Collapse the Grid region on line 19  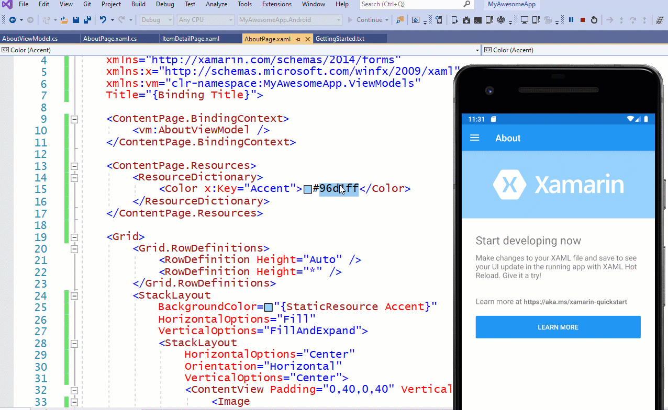tap(74, 237)
